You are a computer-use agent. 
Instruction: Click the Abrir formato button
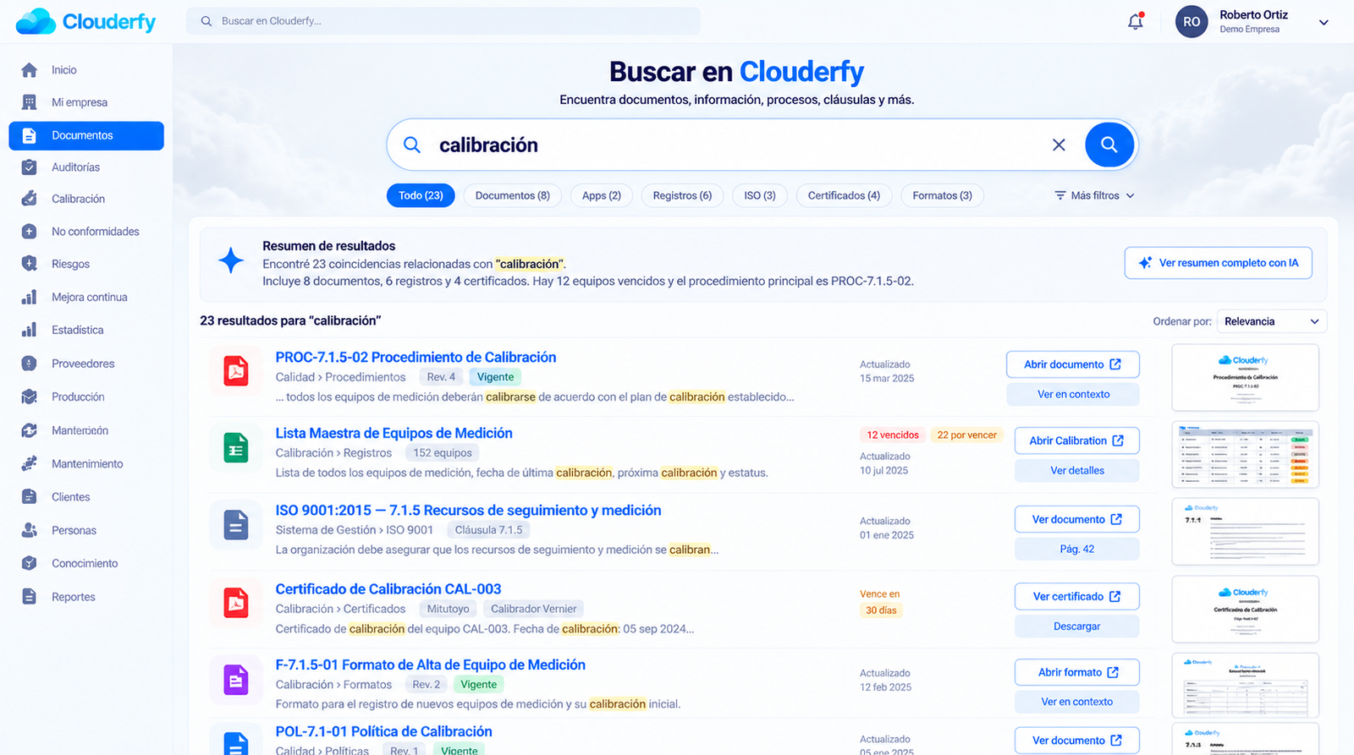coord(1076,672)
